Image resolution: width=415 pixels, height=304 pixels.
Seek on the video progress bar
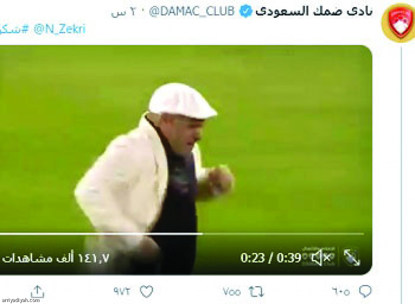pyautogui.click(x=182, y=234)
